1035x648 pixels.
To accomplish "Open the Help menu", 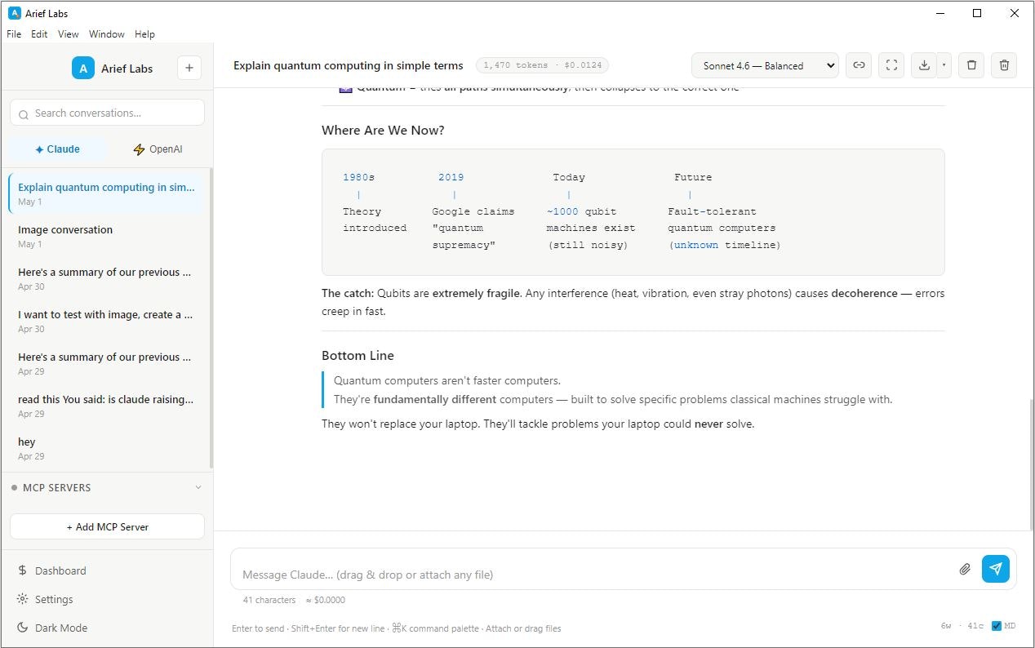I will click(144, 34).
